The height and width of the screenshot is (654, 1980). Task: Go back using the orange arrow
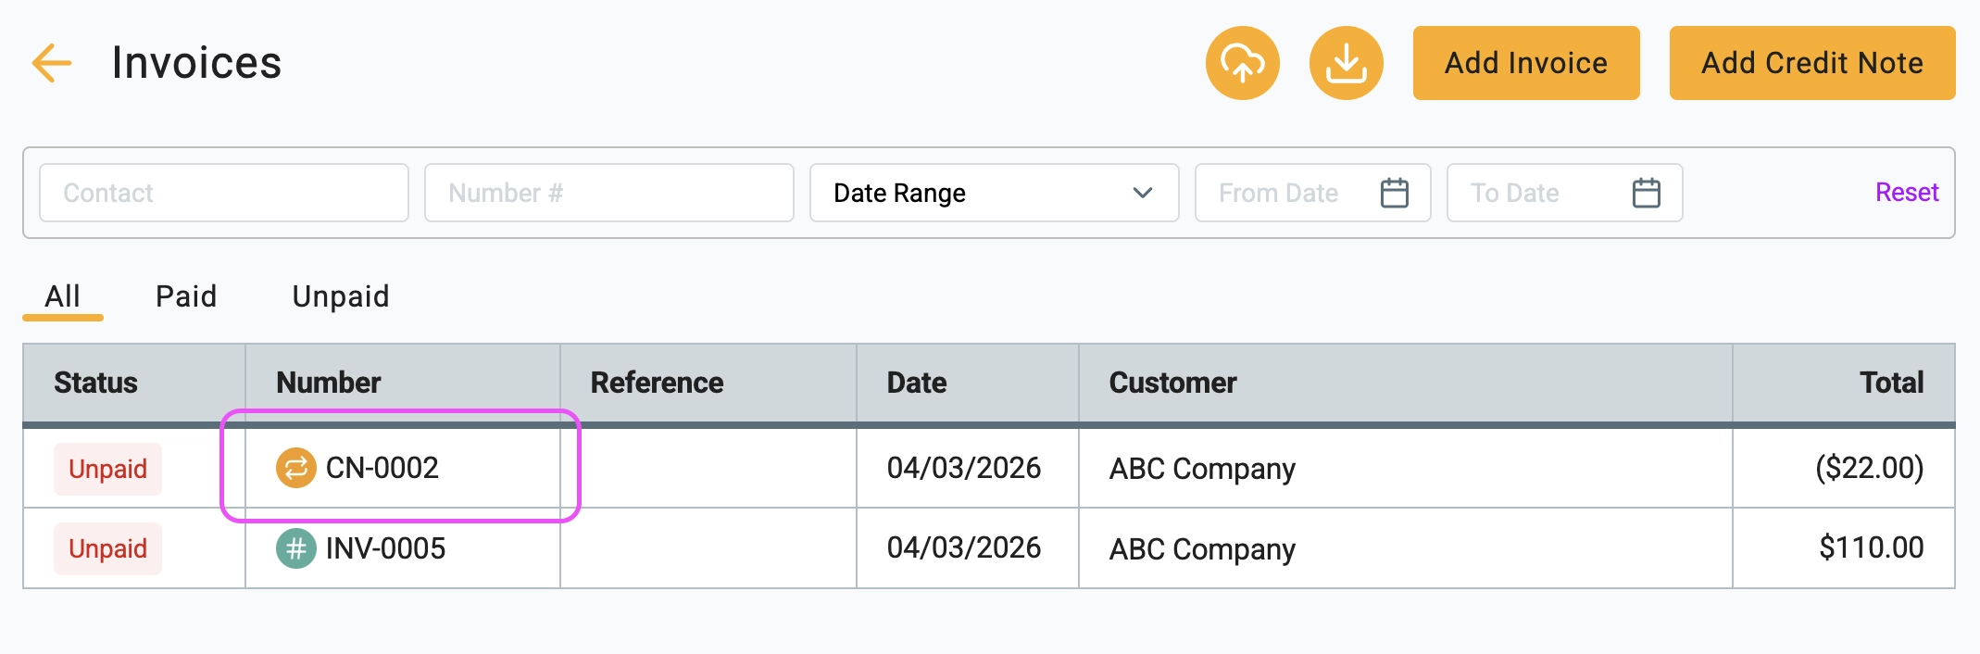[x=52, y=63]
